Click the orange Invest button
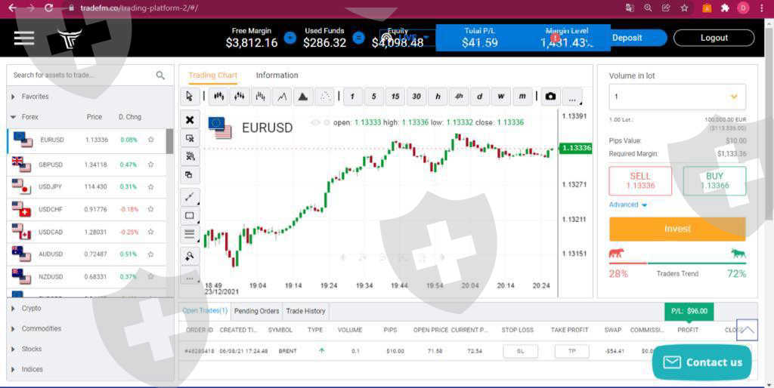774x388 pixels. coord(677,229)
